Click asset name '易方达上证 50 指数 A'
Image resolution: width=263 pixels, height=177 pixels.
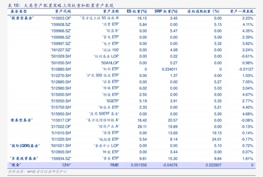[x=100, y=18]
